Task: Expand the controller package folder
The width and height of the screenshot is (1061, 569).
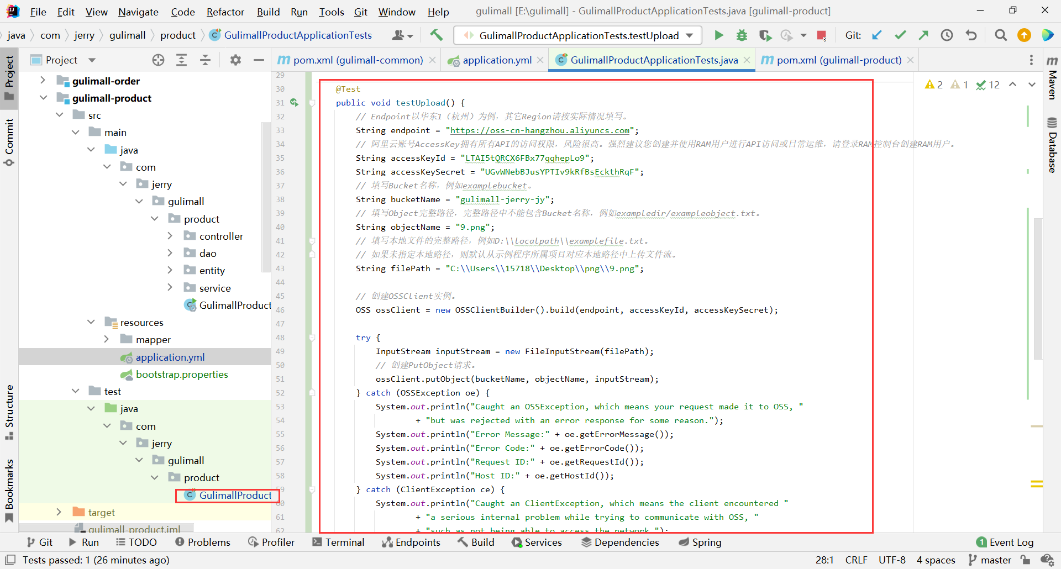Action: tap(170, 236)
